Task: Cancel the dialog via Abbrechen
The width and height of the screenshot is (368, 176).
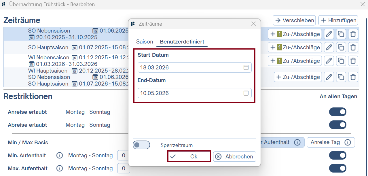Action: click(234, 156)
